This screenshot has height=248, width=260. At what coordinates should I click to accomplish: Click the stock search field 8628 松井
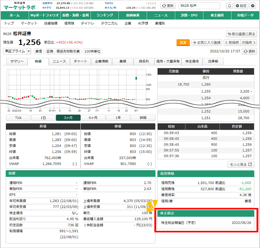tap(199, 6)
